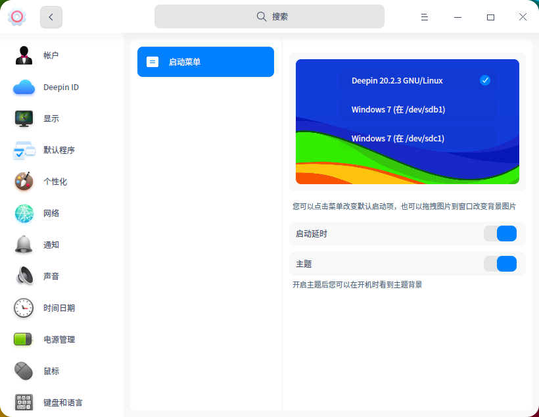Open the Deepin ID cloud icon
Viewport: 539px width, 417px height.
[24, 87]
